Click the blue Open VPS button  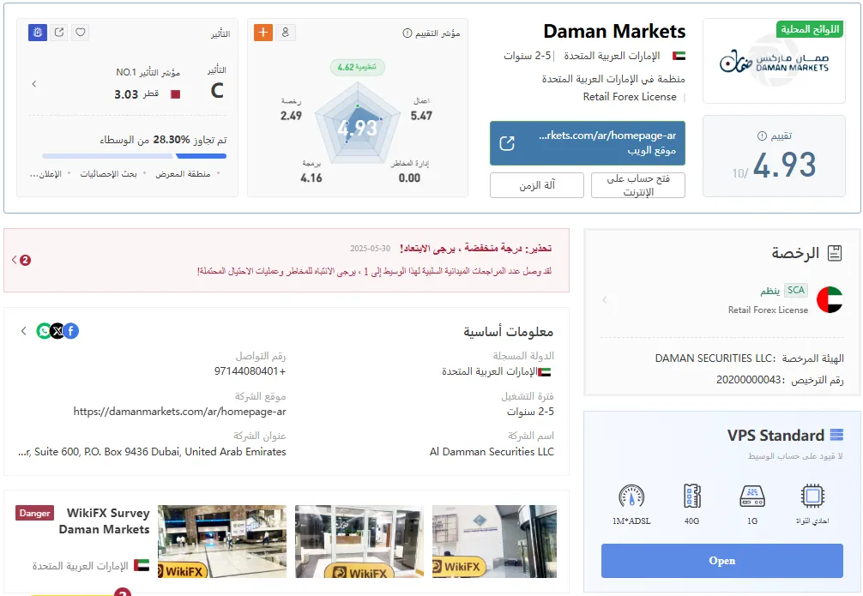[721, 560]
